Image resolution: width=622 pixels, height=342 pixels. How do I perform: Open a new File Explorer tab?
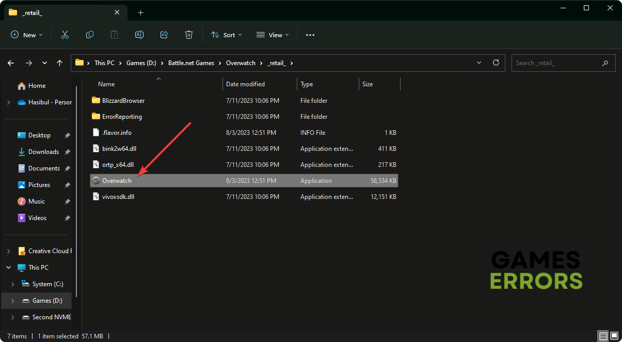click(x=140, y=12)
